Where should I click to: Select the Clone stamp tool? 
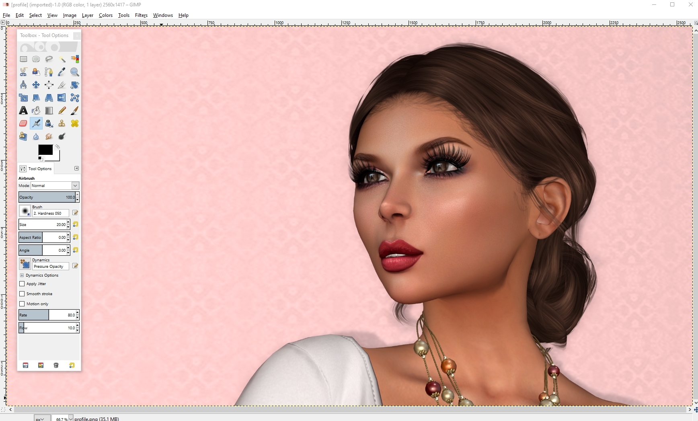(x=62, y=123)
